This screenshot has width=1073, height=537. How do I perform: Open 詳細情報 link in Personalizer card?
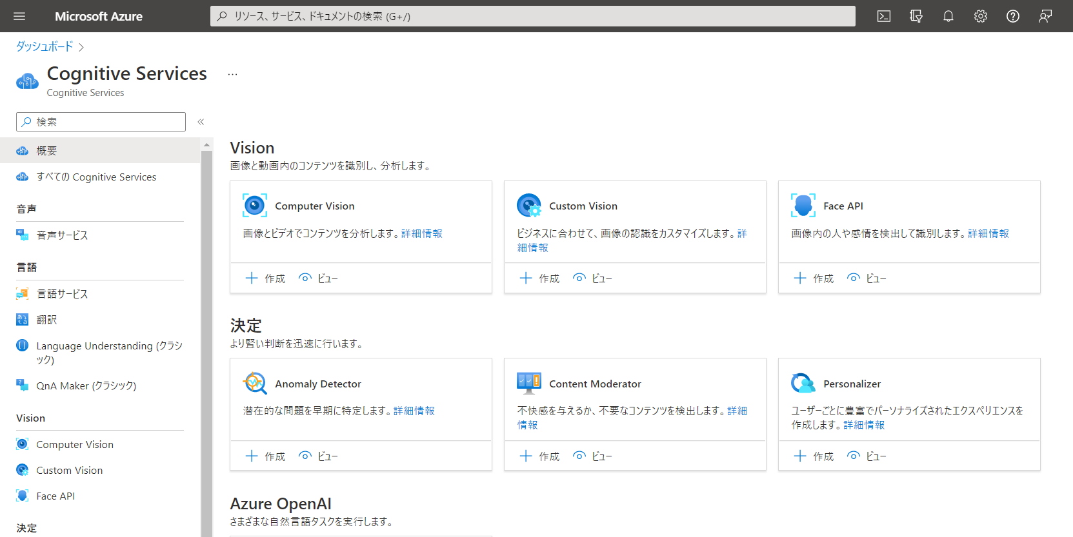click(864, 425)
